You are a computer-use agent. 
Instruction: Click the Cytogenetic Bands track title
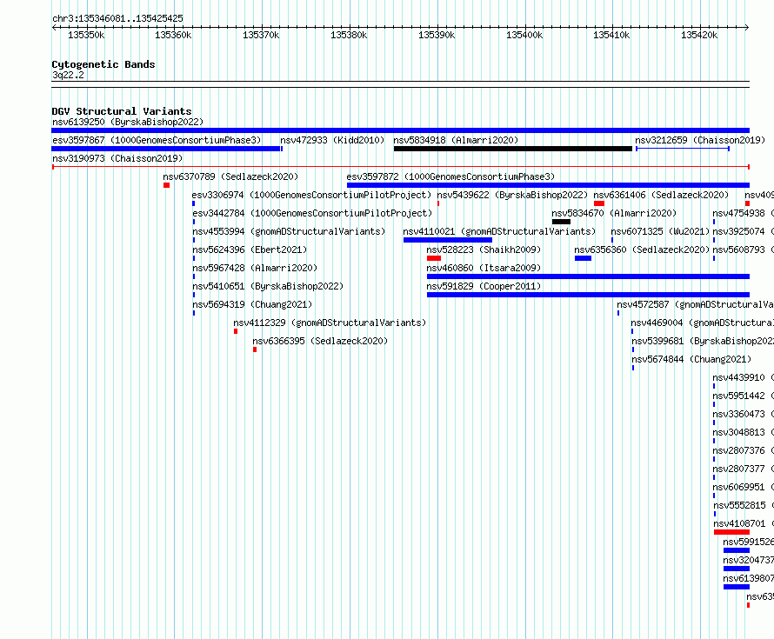coord(103,64)
